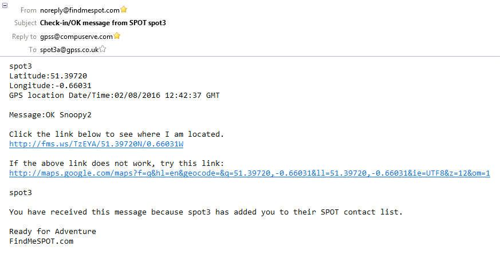Click the "Subject" header label

pos(25,23)
